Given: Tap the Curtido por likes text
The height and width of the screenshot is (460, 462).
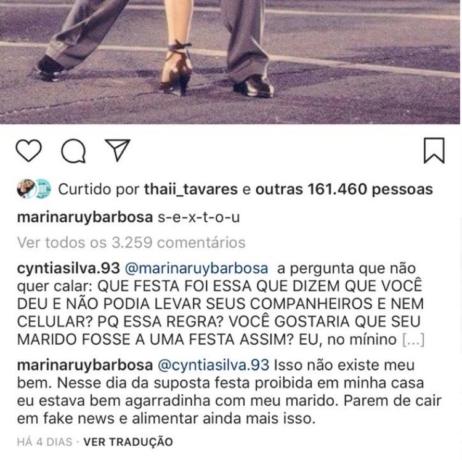Looking at the screenshot, I should [99, 190].
